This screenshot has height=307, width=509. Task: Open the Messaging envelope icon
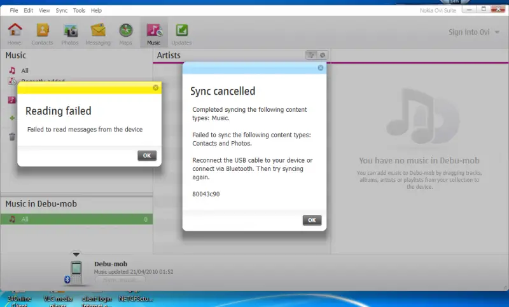point(98,31)
